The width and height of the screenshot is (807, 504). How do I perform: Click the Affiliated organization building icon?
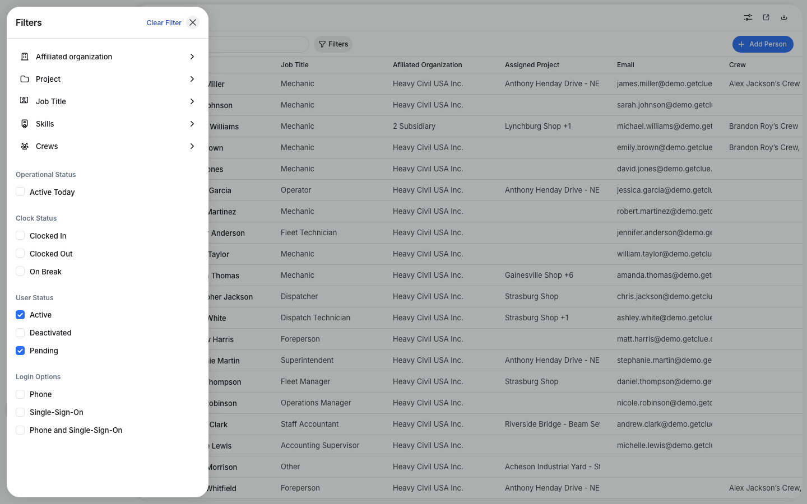pos(25,57)
